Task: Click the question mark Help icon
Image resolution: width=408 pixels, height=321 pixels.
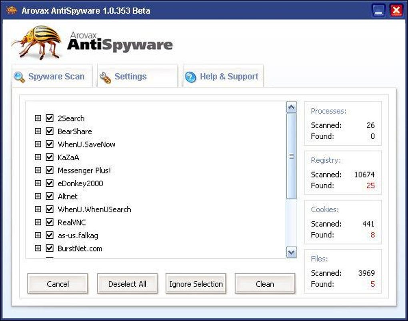Action: (x=190, y=77)
